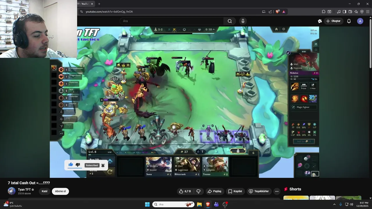Screen dimensions: 372x209
Task: Like the video with 6,7 B thumbs up
Action: [x=185, y=191]
